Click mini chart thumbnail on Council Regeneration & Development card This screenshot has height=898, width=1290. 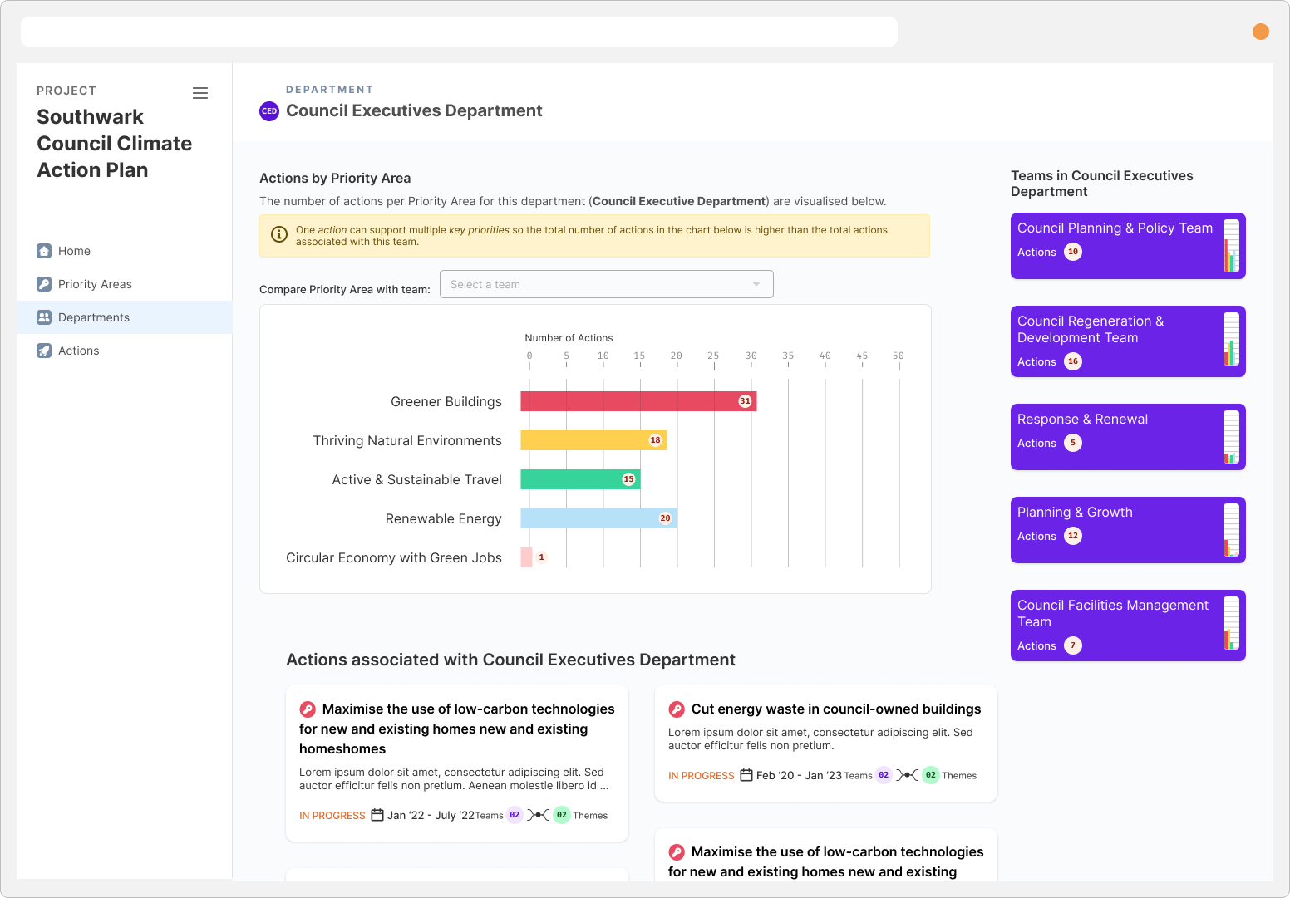coord(1231,339)
